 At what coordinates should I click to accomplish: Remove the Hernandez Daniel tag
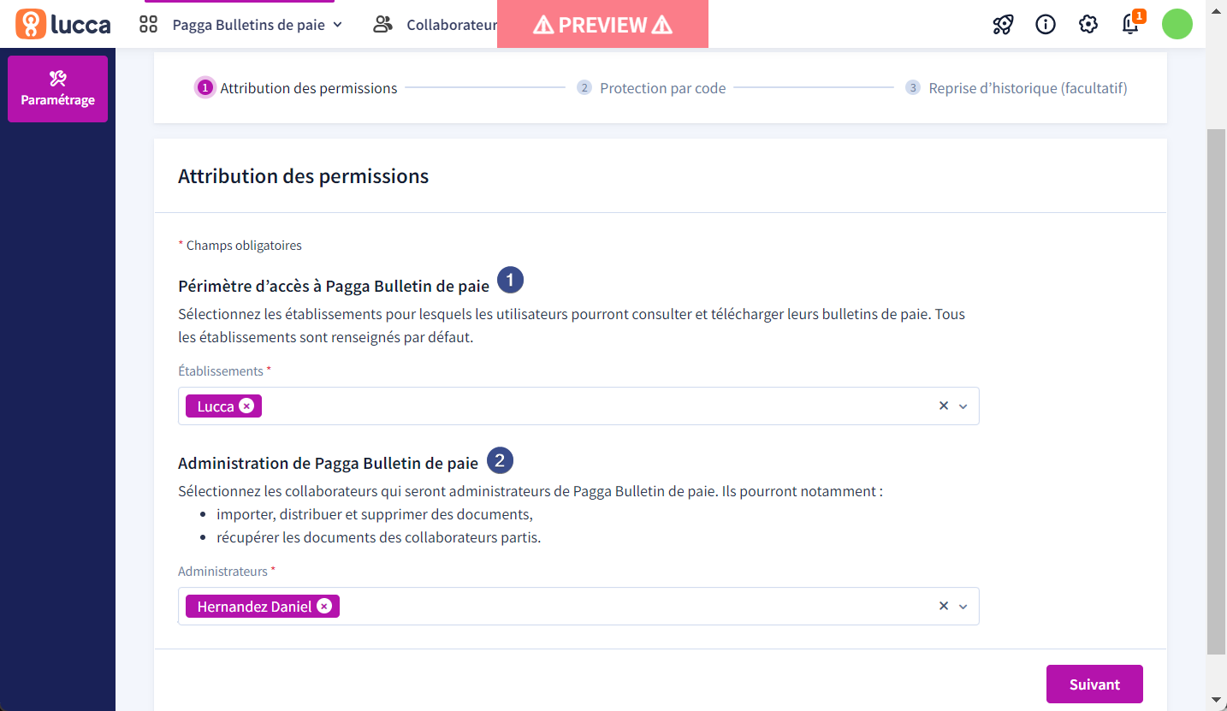(x=324, y=606)
